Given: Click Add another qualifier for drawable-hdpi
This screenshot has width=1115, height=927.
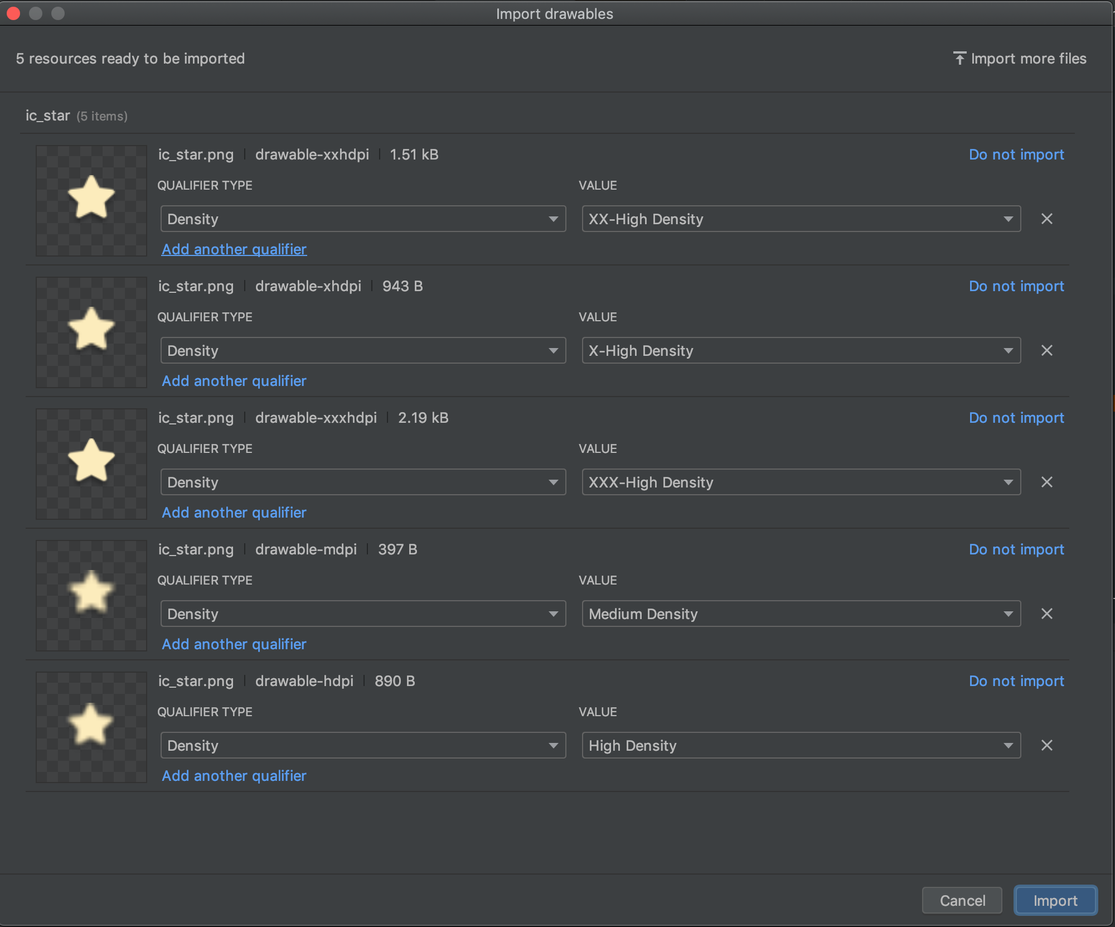Looking at the screenshot, I should point(234,775).
